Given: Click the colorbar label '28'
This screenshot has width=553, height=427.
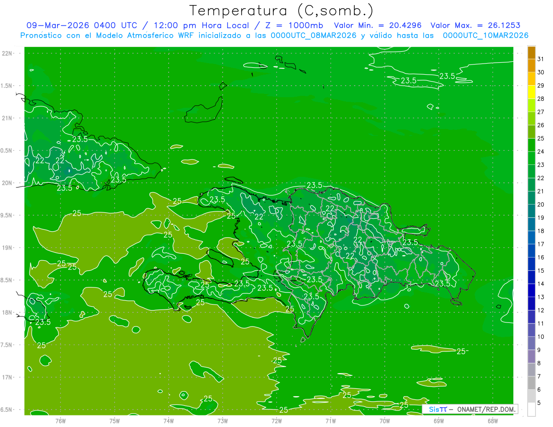Looking at the screenshot, I should [541, 99].
